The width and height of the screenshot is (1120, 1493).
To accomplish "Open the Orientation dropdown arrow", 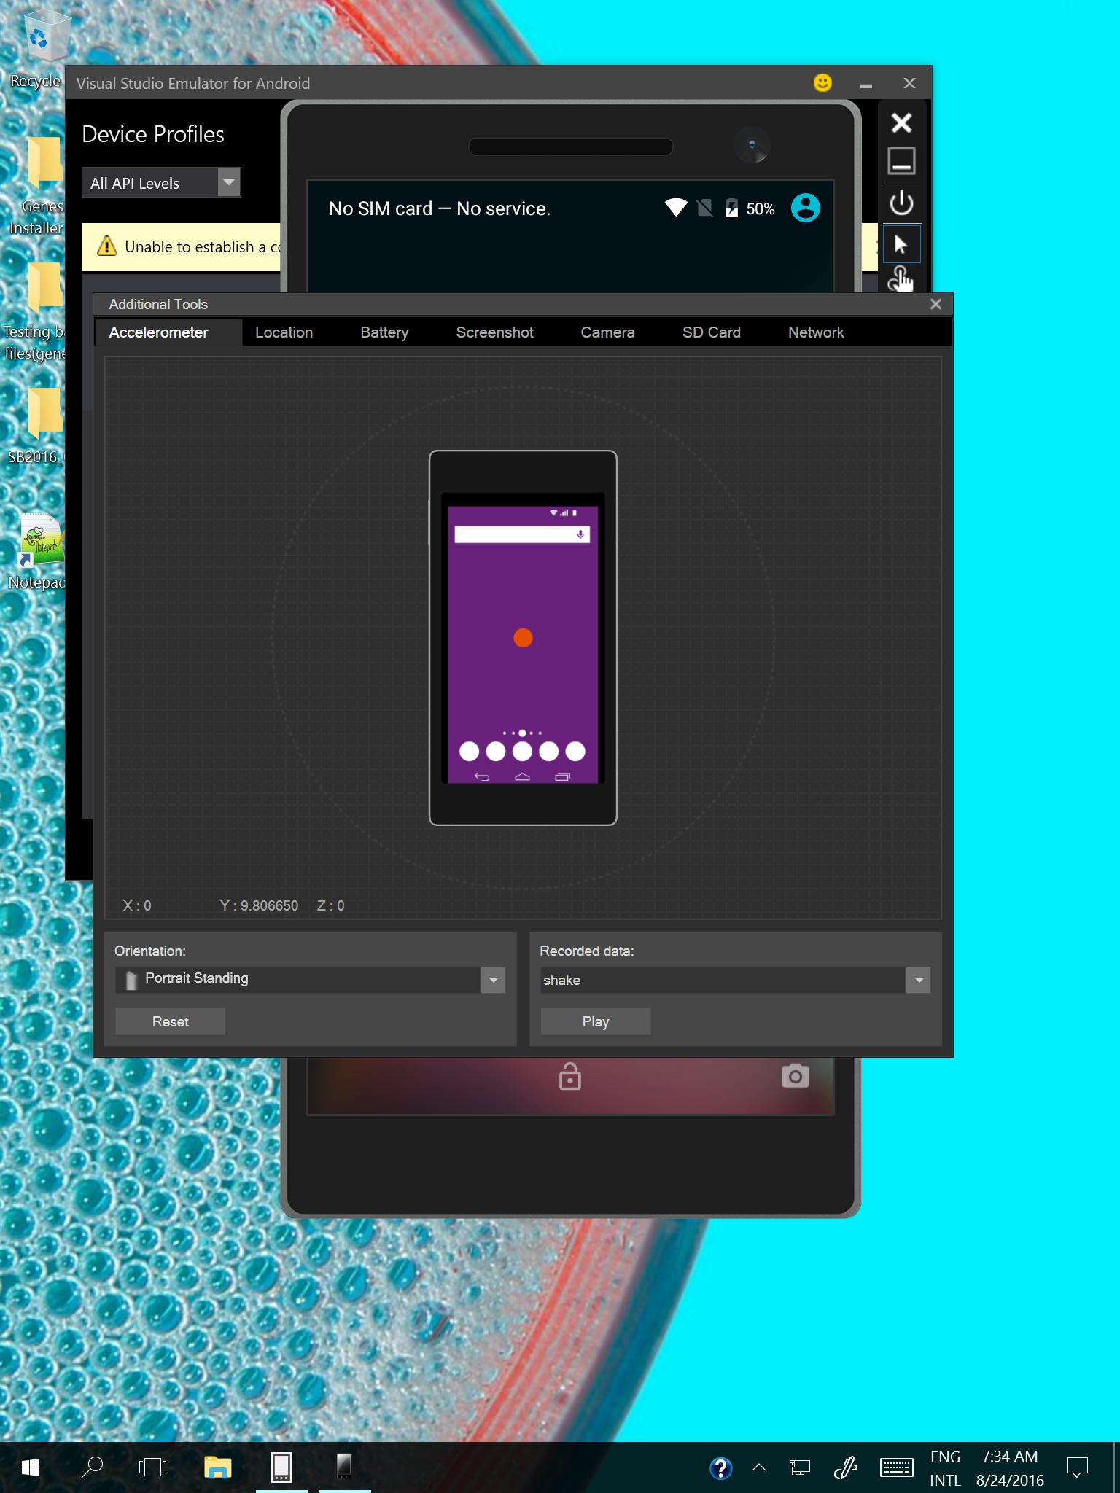I will 493,980.
